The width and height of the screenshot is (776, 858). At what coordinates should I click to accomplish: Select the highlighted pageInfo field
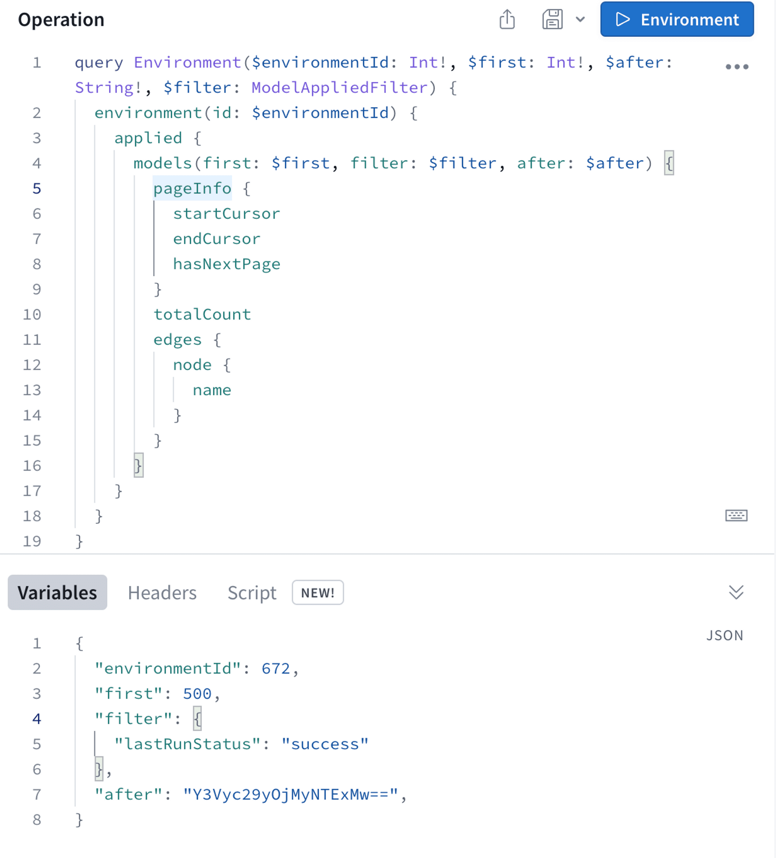tap(192, 188)
